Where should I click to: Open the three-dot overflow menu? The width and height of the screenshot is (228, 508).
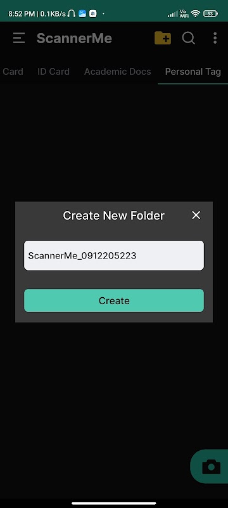pyautogui.click(x=215, y=38)
